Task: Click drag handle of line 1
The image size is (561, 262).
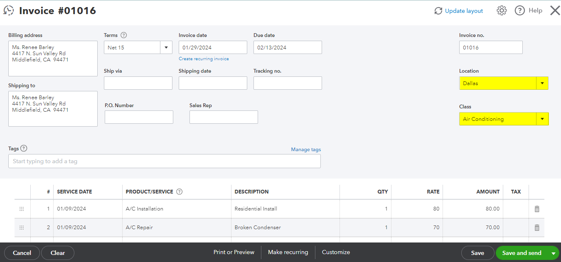Action: click(x=22, y=209)
